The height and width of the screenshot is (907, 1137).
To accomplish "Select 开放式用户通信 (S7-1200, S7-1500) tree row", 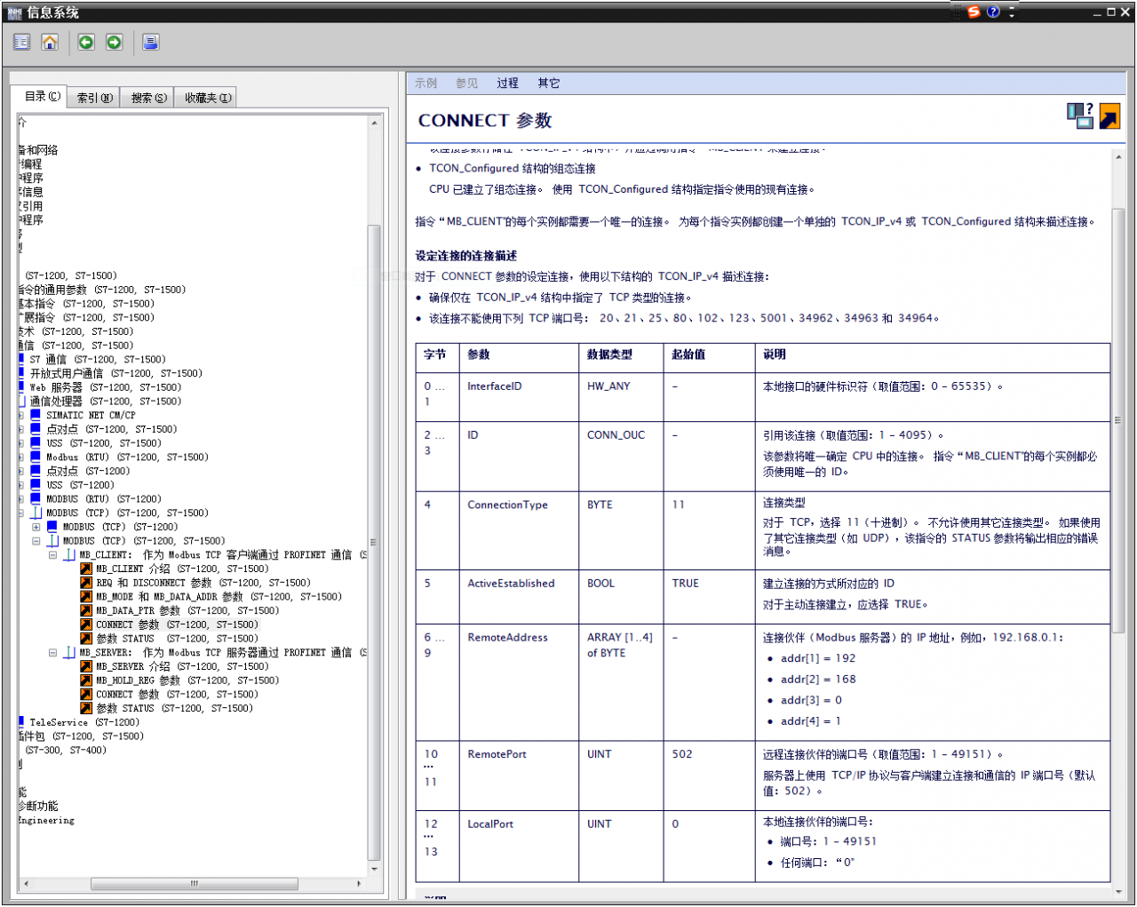I will click(115, 373).
